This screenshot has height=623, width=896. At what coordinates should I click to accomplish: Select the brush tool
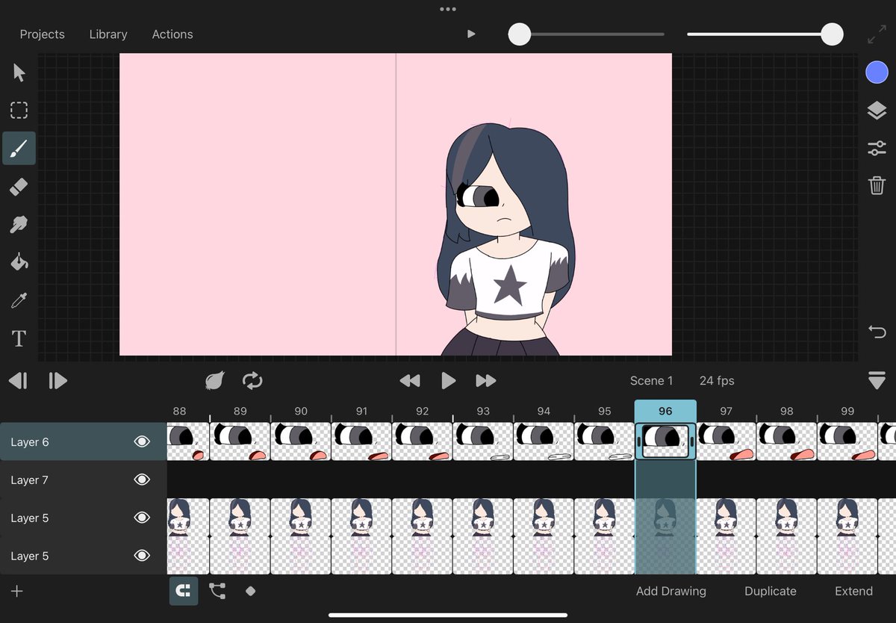[19, 149]
